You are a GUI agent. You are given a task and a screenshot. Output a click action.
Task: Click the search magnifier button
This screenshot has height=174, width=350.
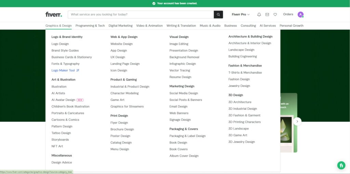coord(218,14)
